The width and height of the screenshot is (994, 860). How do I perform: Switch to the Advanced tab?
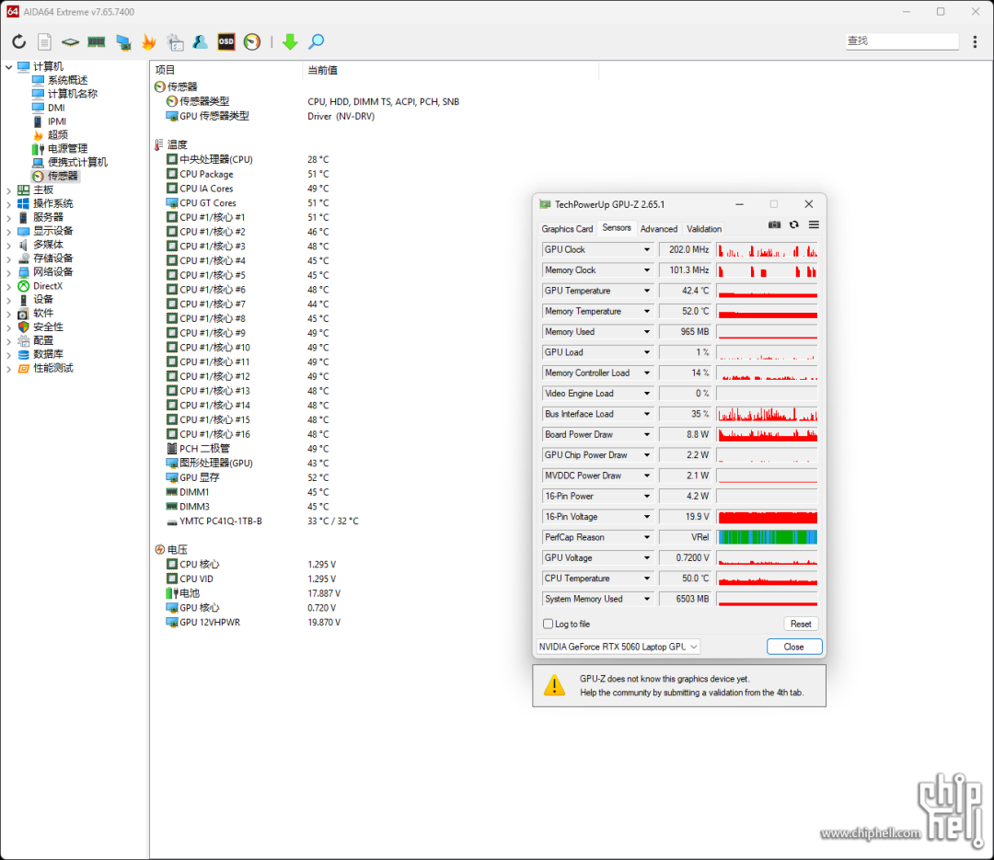click(659, 229)
